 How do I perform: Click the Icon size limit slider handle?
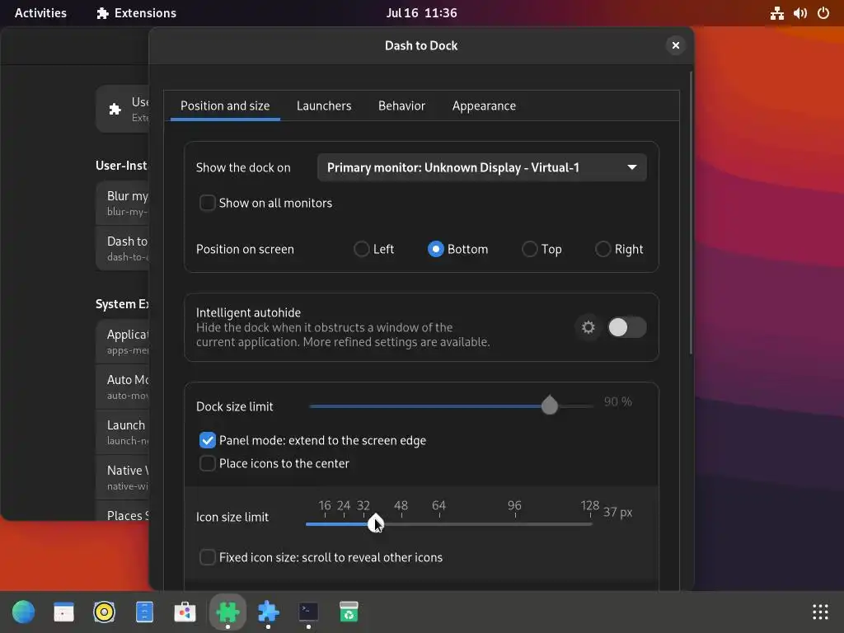click(x=375, y=523)
